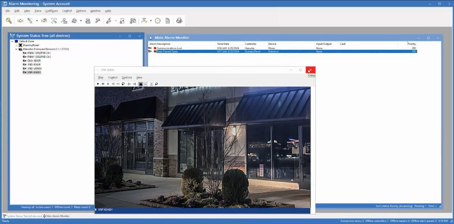Stop the video with the stop button
This screenshot has width=454, height=224.
coord(108,84)
